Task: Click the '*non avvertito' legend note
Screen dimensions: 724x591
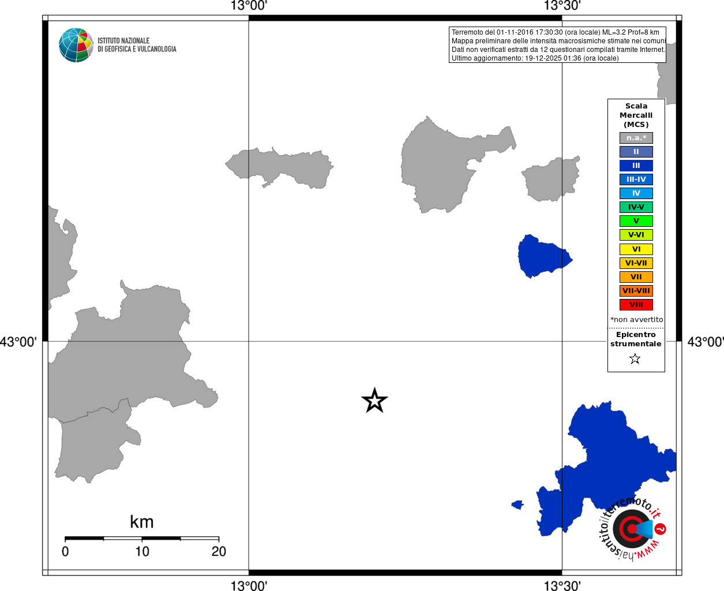Action: pyautogui.click(x=637, y=320)
